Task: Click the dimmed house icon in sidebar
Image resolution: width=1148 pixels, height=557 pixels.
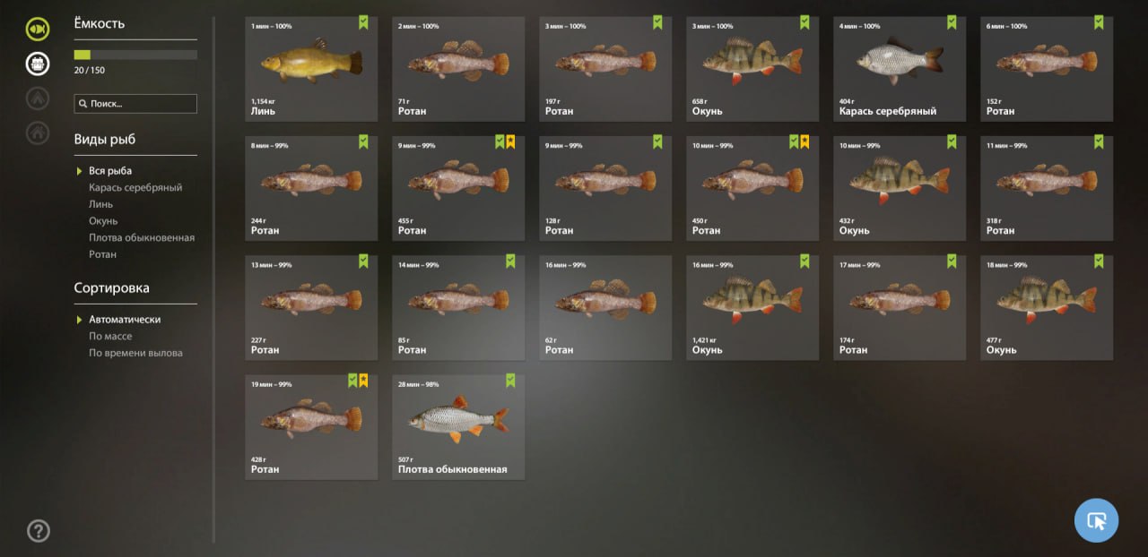Action: (x=38, y=133)
